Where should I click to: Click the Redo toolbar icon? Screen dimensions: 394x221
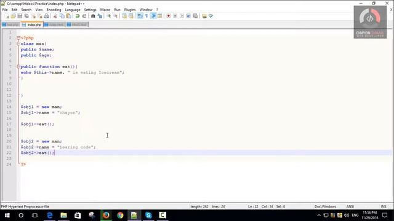coord(84,16)
